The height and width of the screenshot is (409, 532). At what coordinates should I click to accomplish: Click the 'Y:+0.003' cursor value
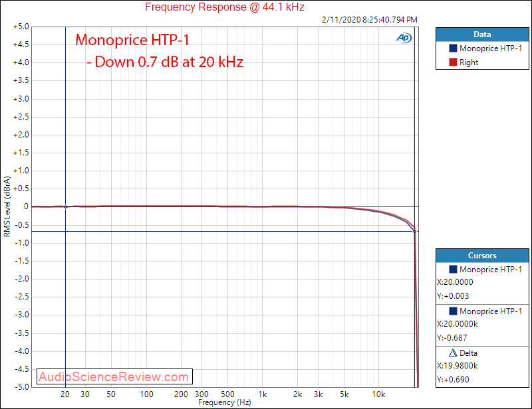pos(453,296)
